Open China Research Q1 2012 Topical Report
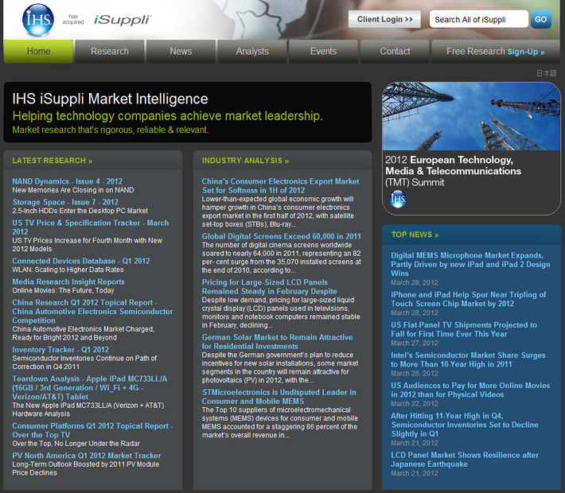This screenshot has width=565, height=493. pyautogui.click(x=92, y=312)
